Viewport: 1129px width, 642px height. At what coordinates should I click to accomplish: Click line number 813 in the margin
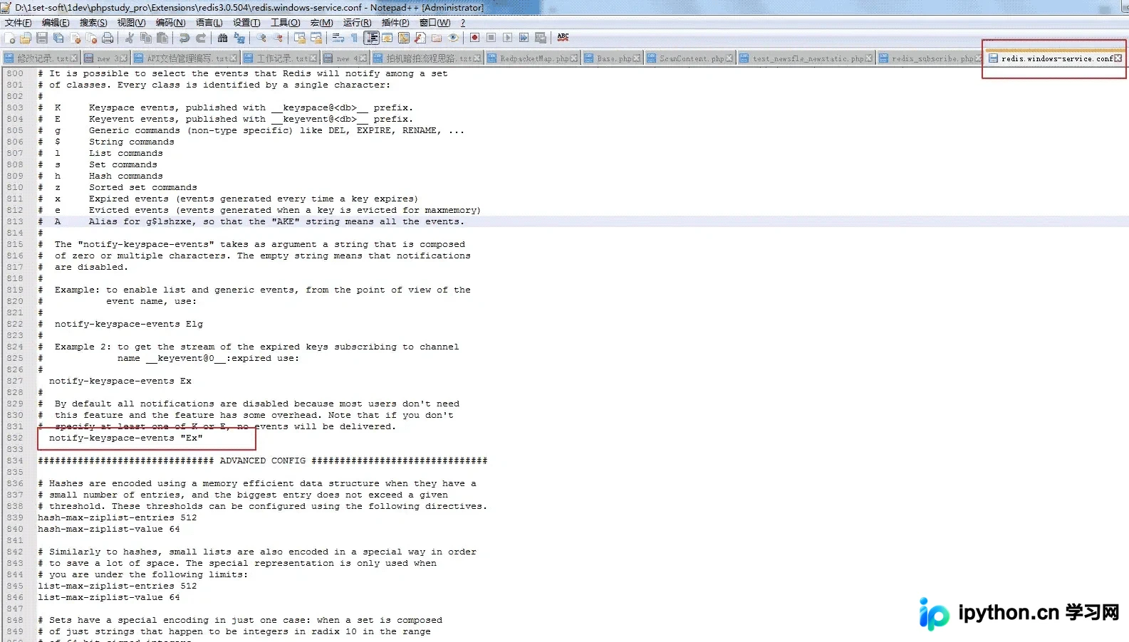(x=15, y=221)
